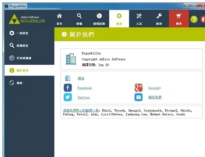Click the Facebook logo icon
Screen dimensions: 205x157
tap(68, 88)
